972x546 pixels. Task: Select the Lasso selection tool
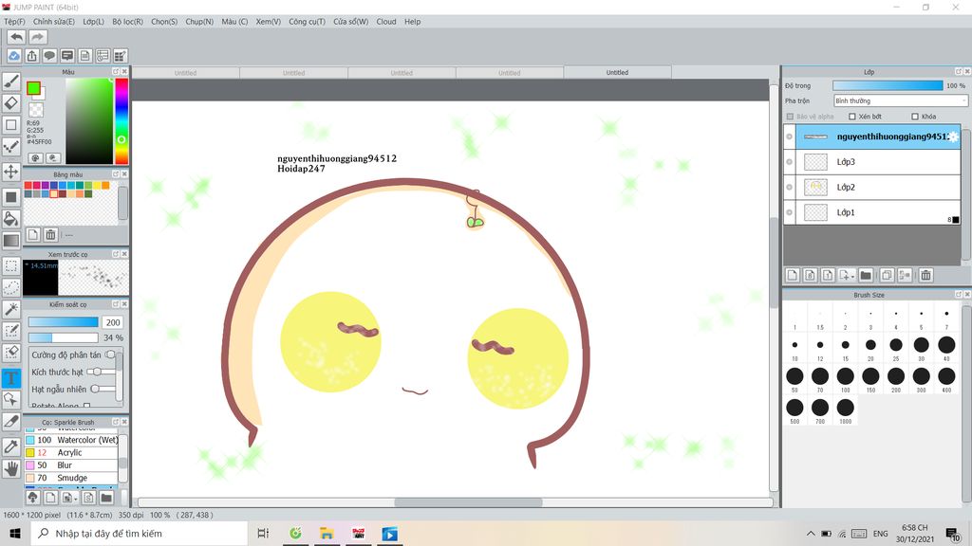(x=11, y=287)
